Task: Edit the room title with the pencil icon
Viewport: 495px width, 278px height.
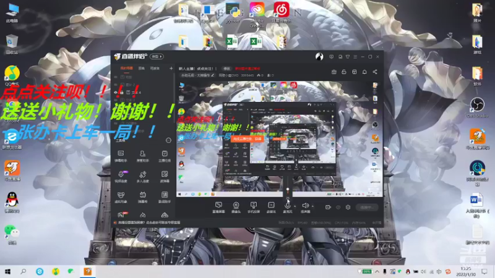Action: [x=212, y=75]
